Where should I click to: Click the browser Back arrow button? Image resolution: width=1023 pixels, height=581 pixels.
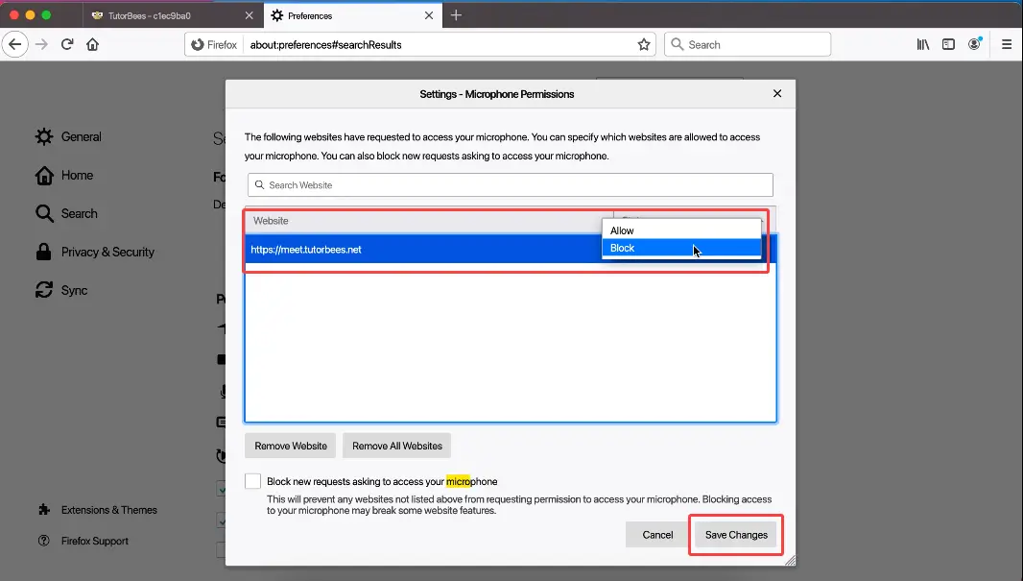tap(15, 44)
